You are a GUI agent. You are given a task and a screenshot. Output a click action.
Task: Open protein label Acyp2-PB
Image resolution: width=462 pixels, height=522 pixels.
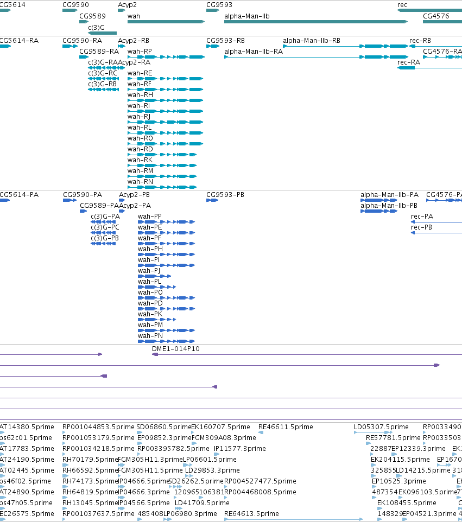pos(134,195)
